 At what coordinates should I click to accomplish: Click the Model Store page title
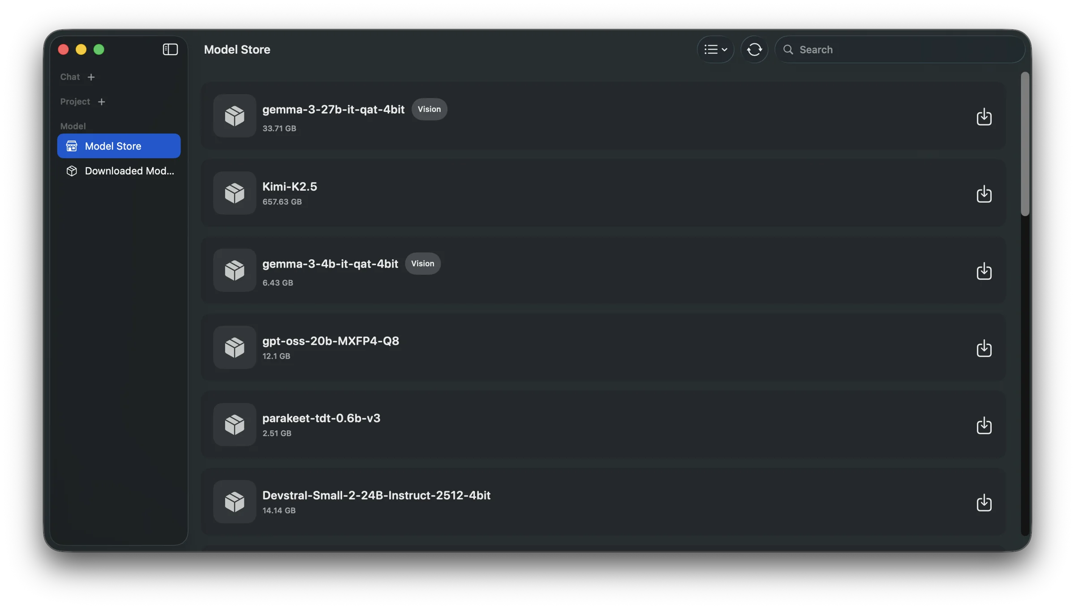[237, 50]
